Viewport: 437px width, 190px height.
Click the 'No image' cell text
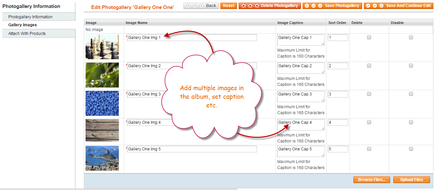point(94,30)
